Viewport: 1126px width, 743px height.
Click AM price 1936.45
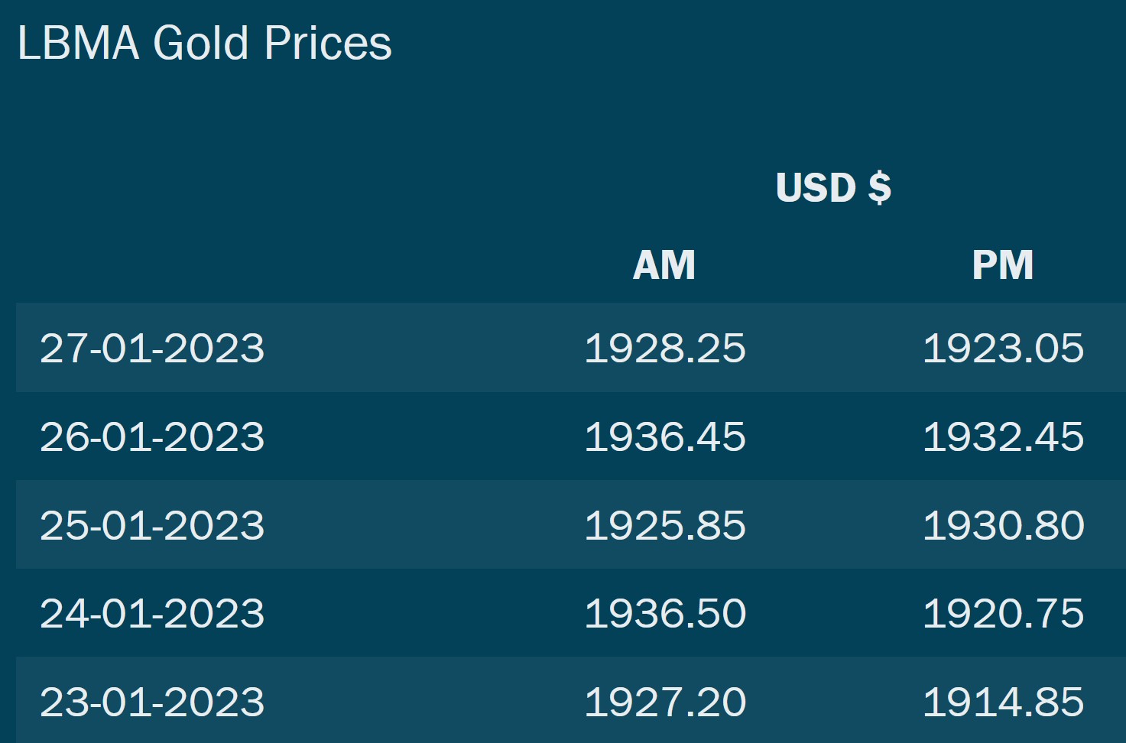coord(664,436)
